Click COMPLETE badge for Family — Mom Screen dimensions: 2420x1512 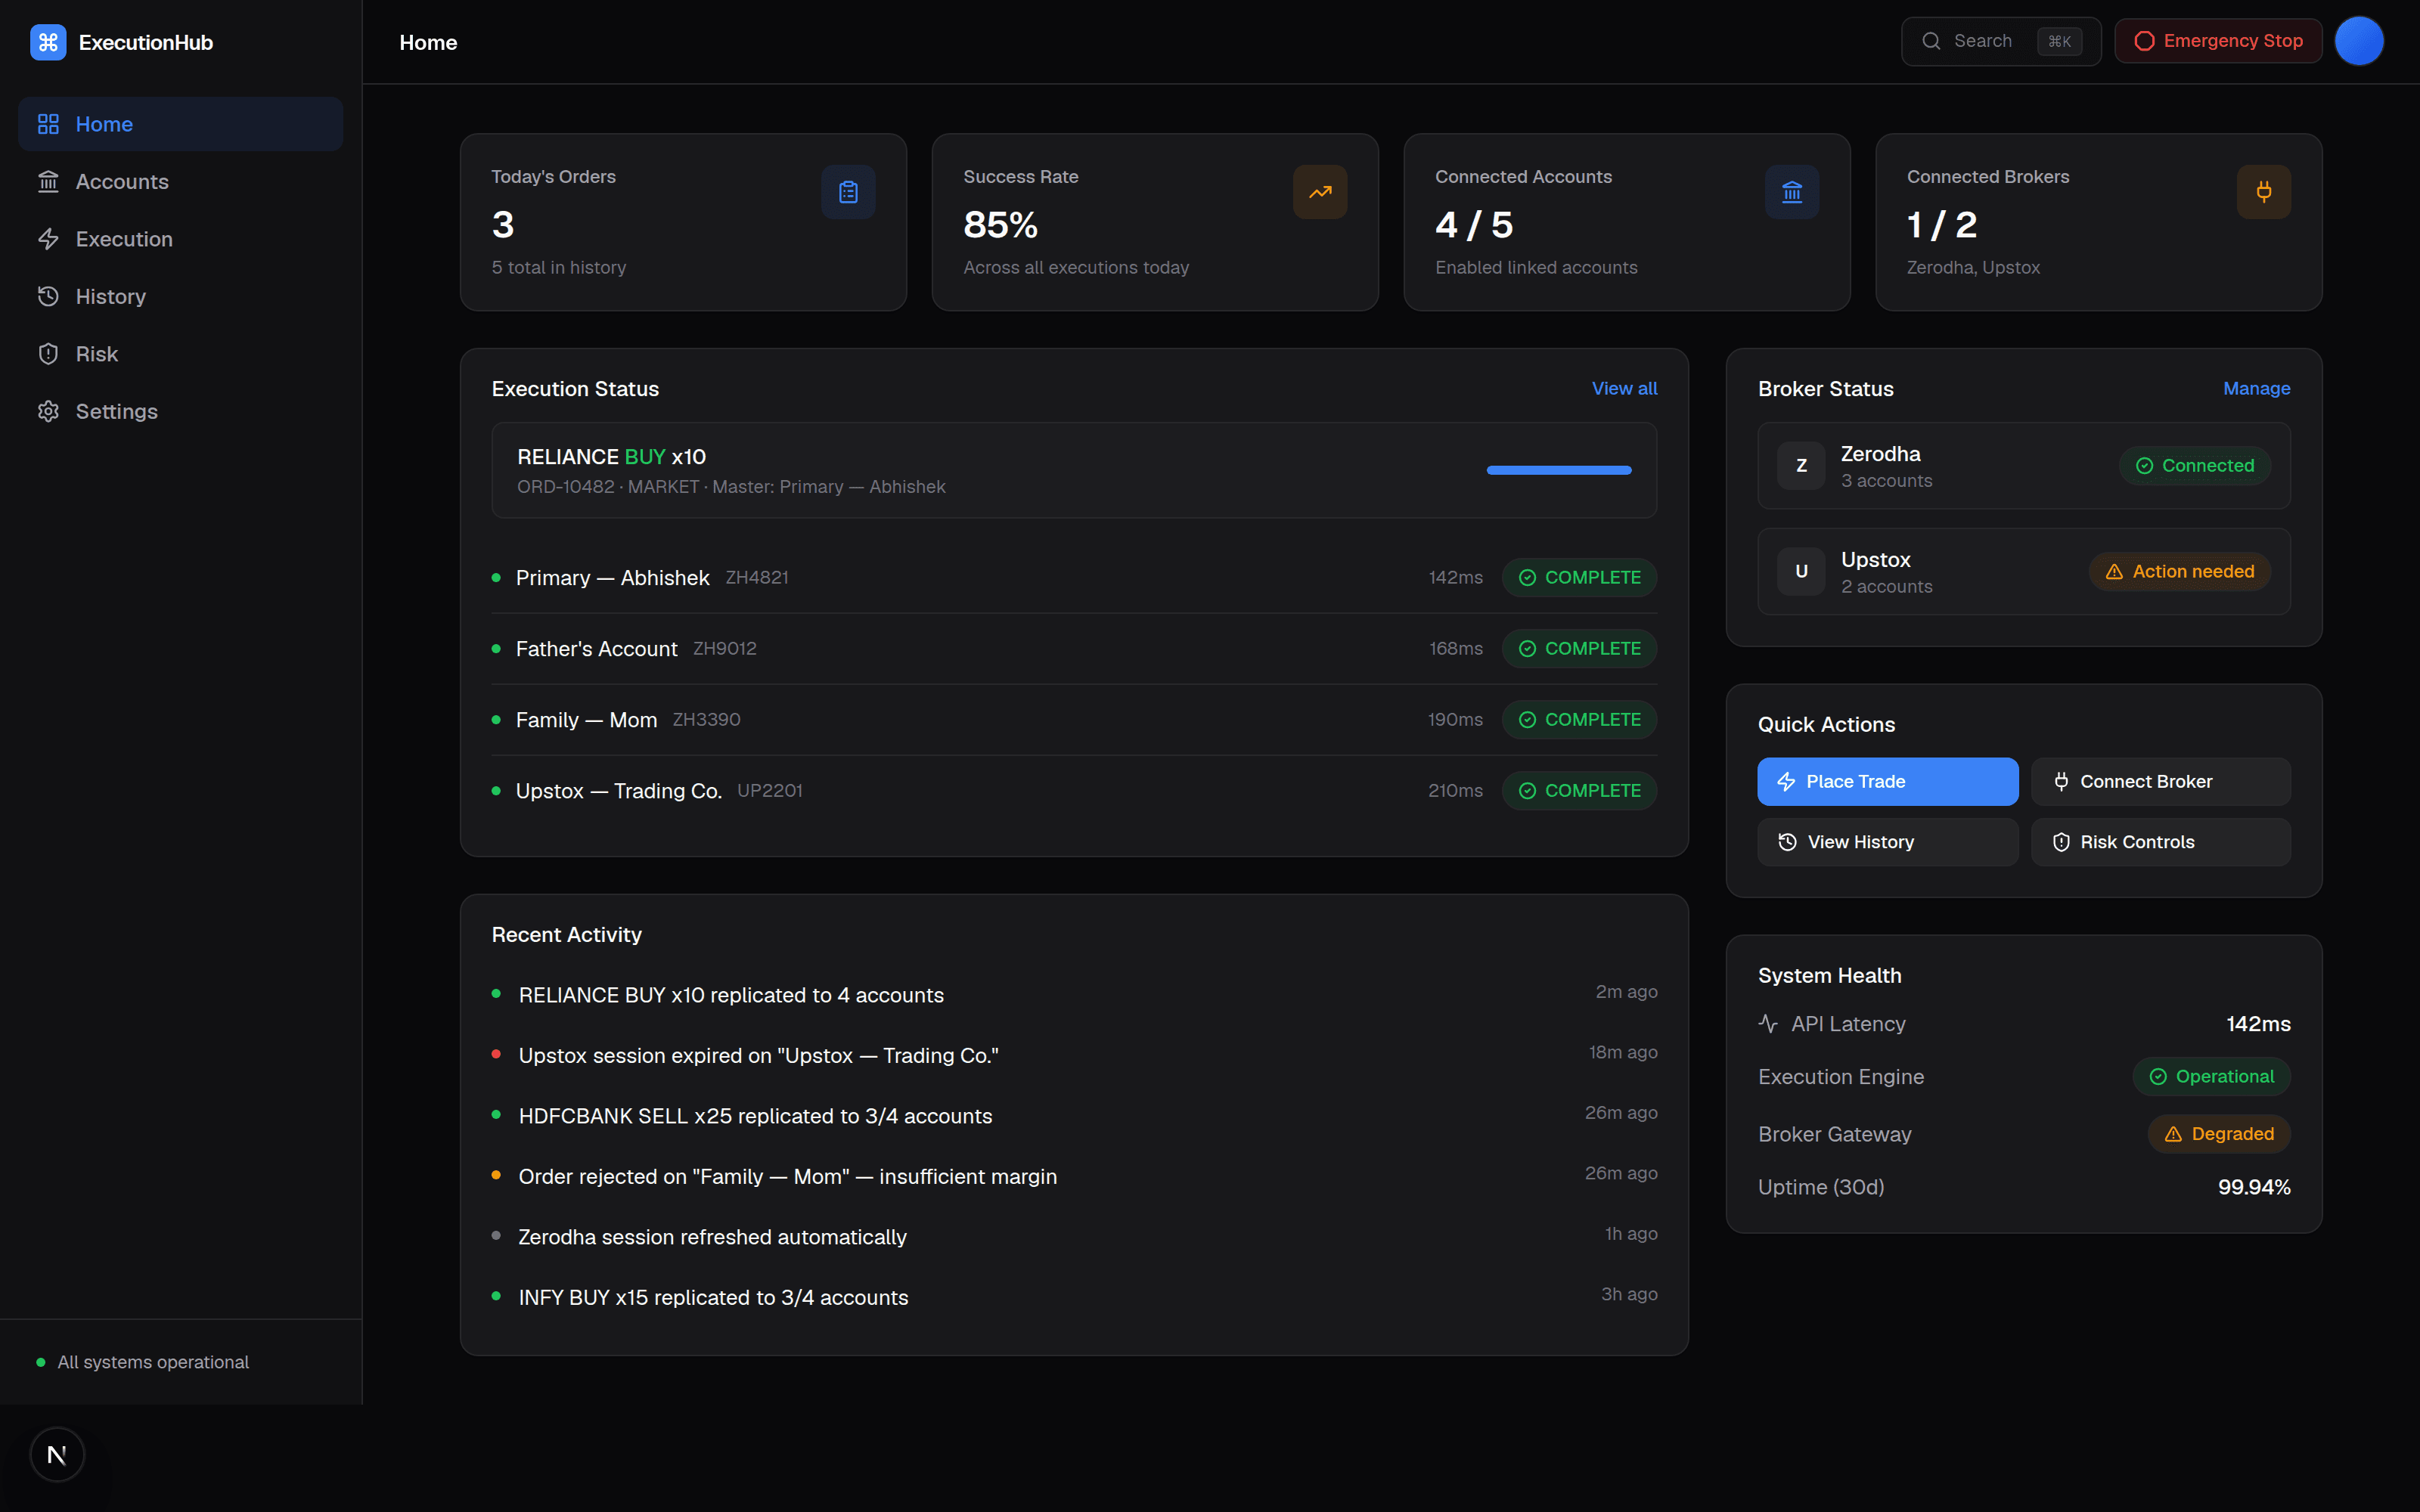click(x=1579, y=719)
